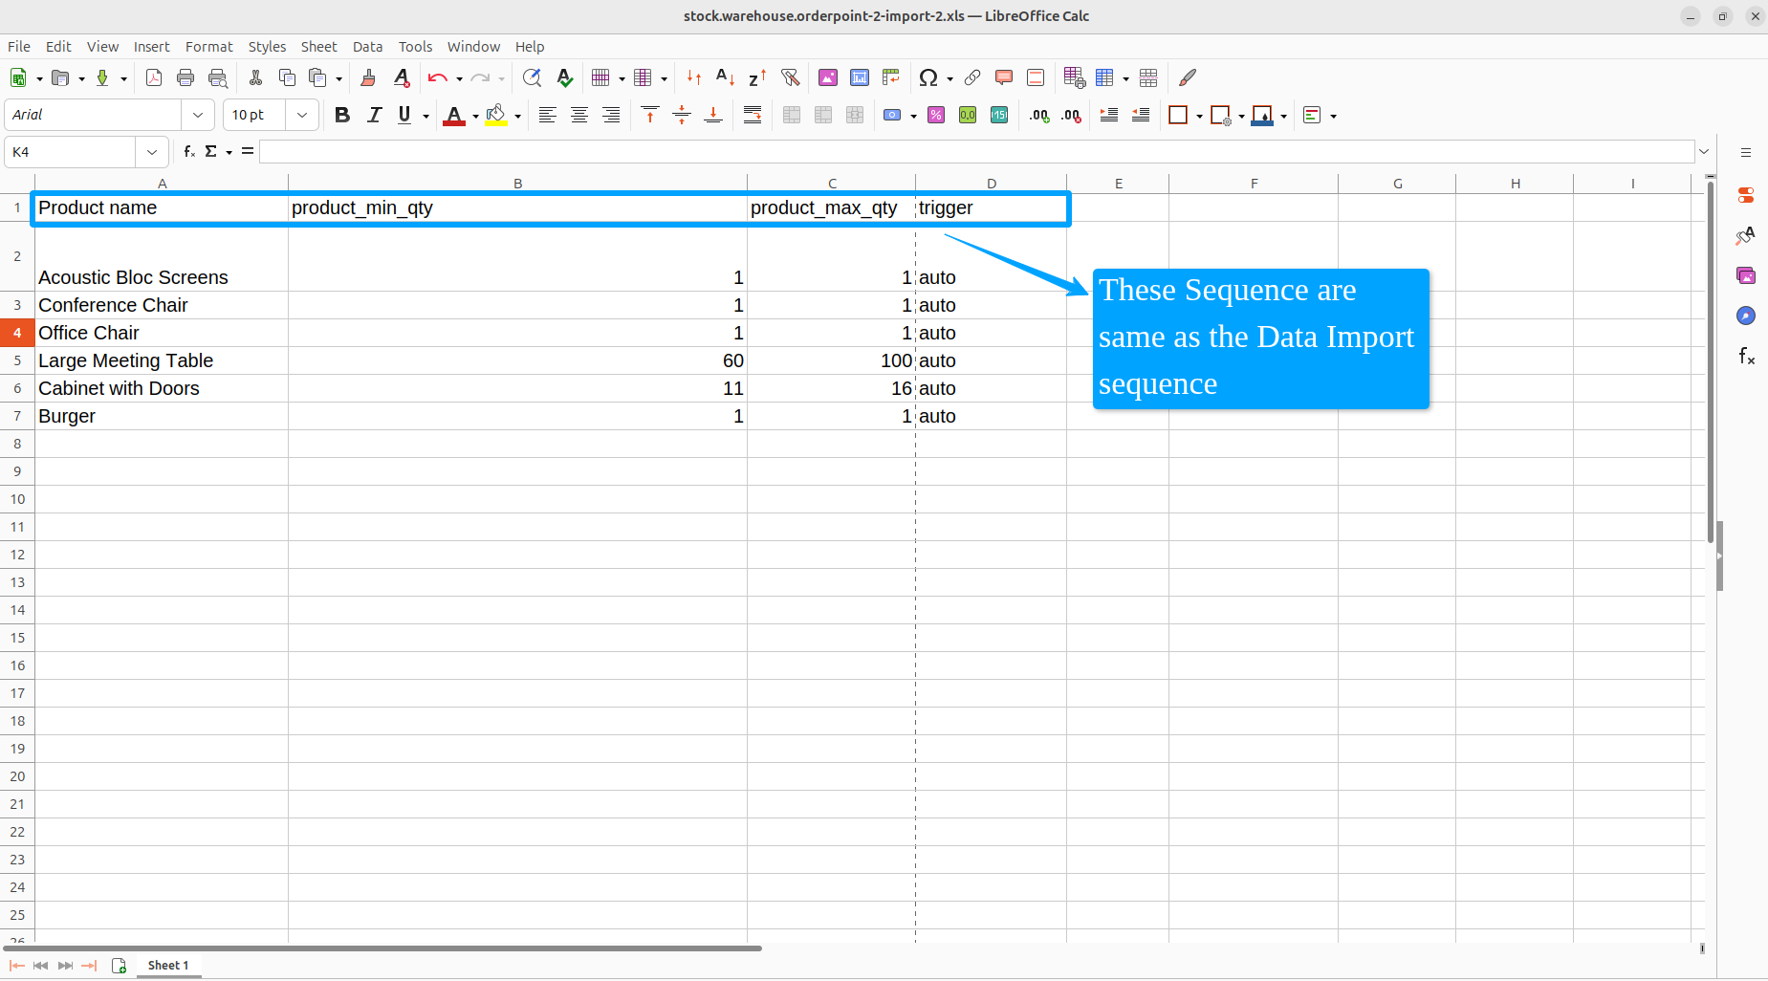Select the Large Meeting Table cell

pyautogui.click(x=162, y=360)
